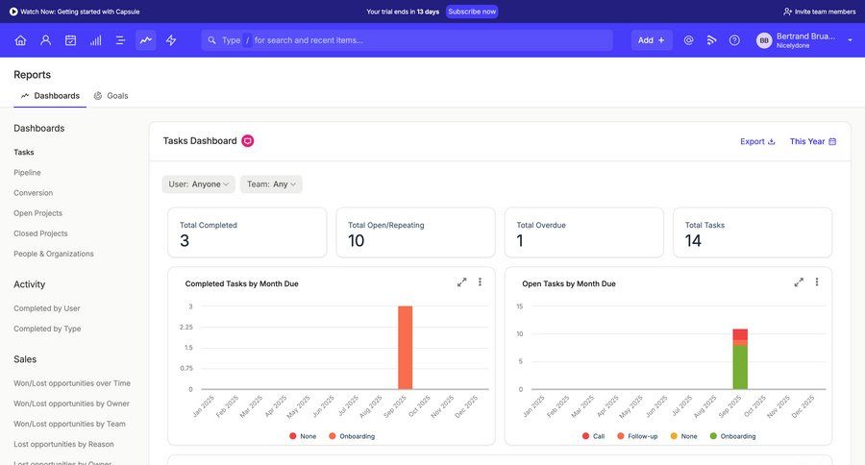
Task: Toggle the Onboarding legend in Completed Tasks chart
Action: click(351, 436)
